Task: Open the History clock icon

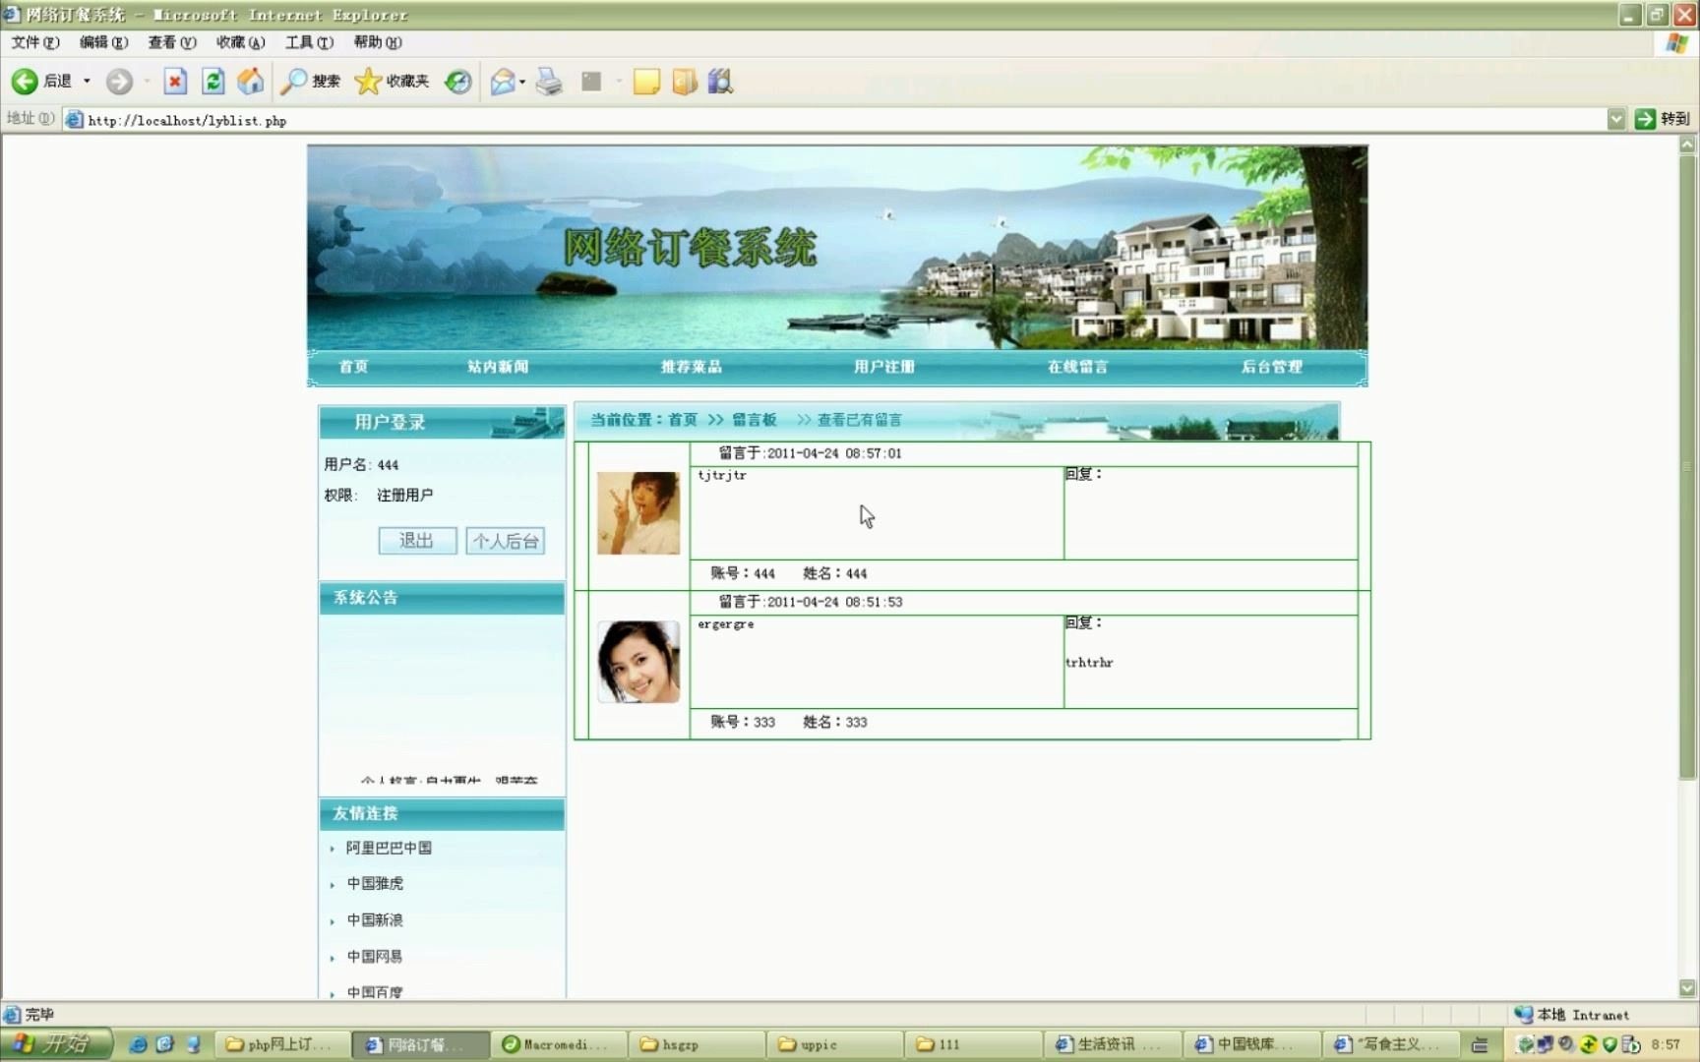Action: 457,82
